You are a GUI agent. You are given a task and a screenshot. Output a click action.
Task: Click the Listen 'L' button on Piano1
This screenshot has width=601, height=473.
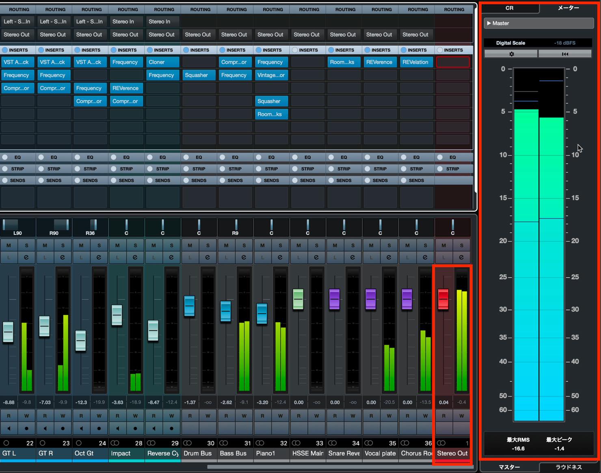(262, 257)
